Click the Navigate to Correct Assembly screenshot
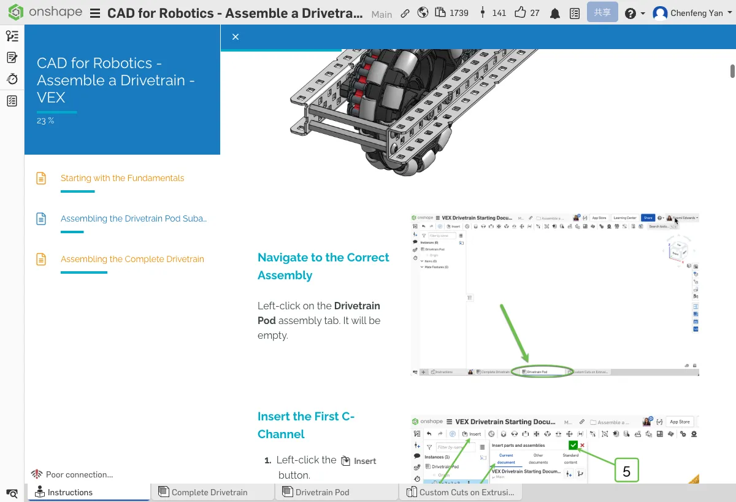Image resolution: width=736 pixels, height=502 pixels. 554,295
